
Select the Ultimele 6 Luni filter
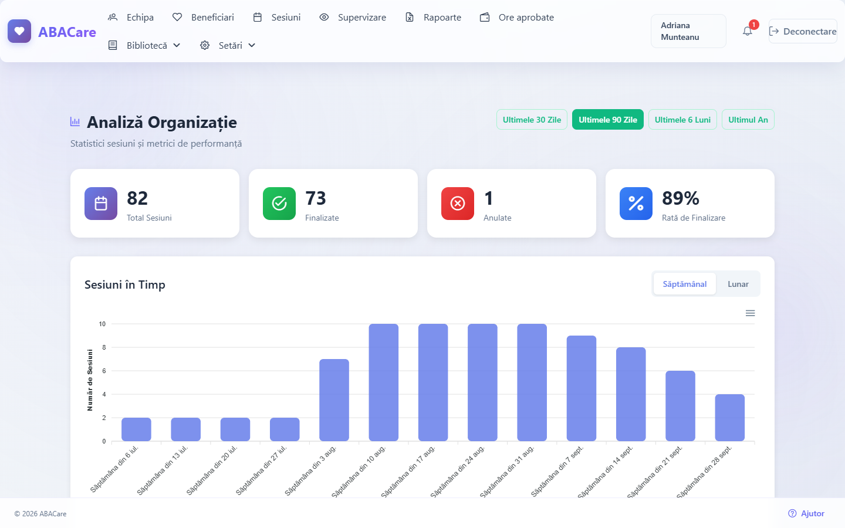point(682,120)
